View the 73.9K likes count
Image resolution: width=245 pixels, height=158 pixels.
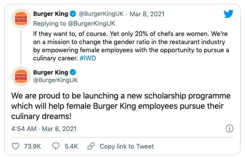(x=32, y=146)
